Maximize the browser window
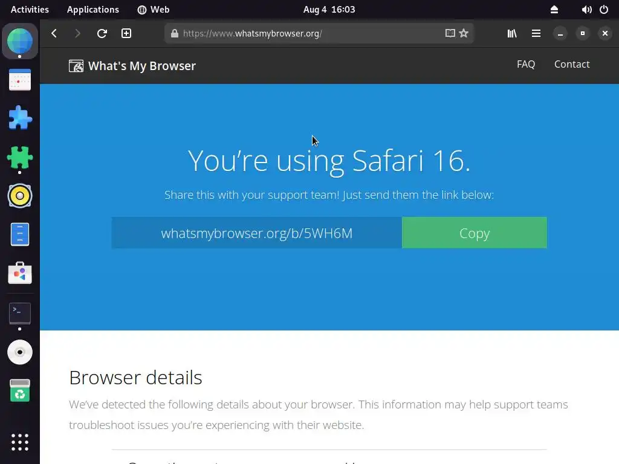Image resolution: width=619 pixels, height=464 pixels. (x=583, y=34)
